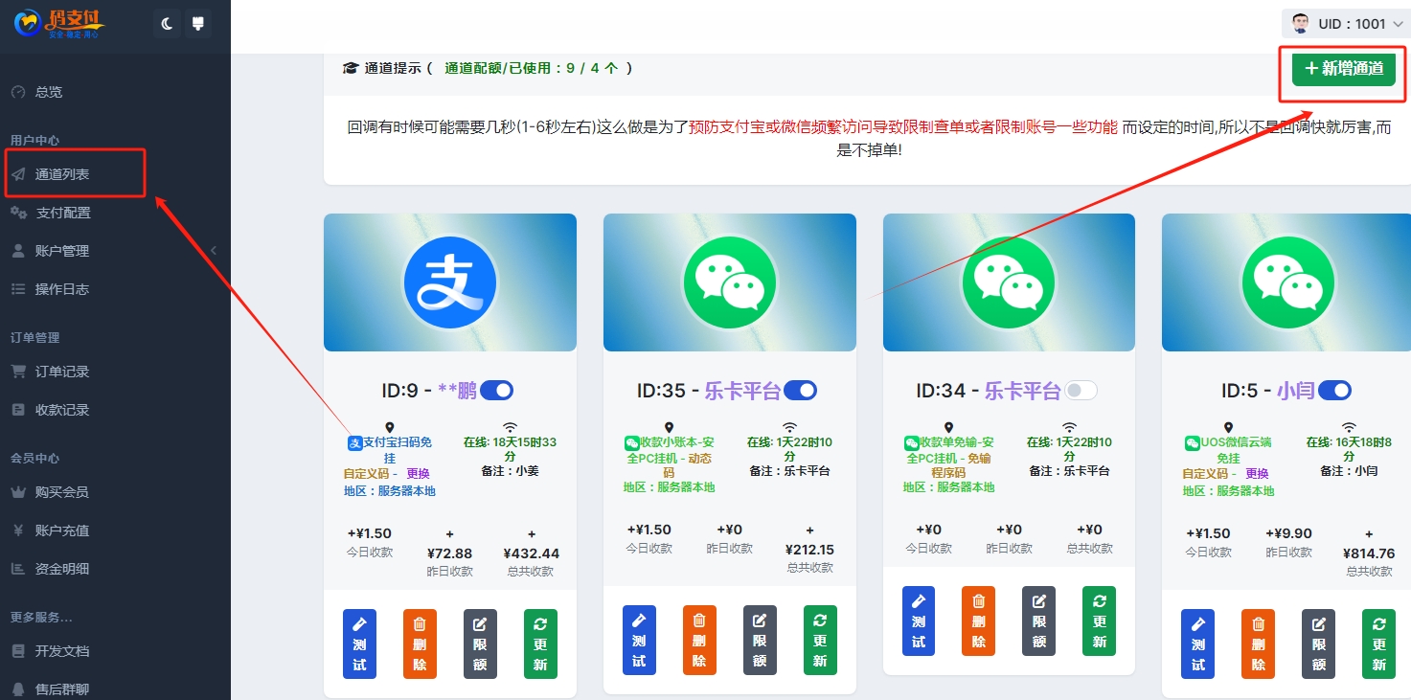Open 收款记录 in the sidebar
The image size is (1411, 700).
coord(62,410)
